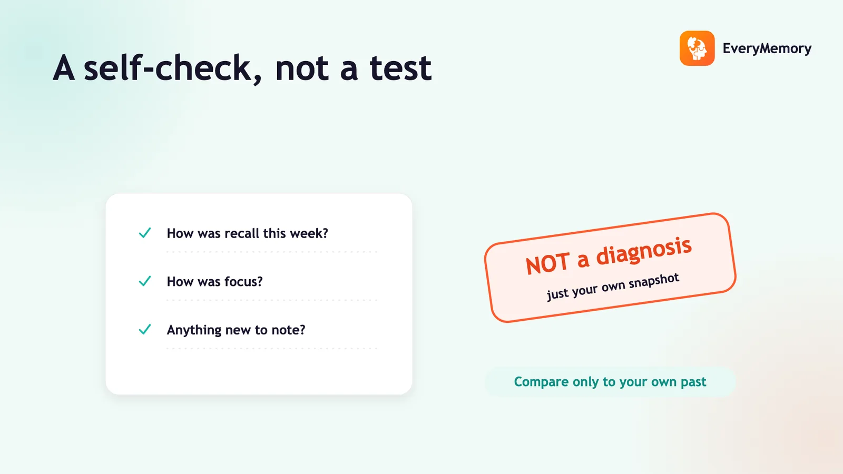Click the puzzle head icon in the logo

tap(697, 48)
